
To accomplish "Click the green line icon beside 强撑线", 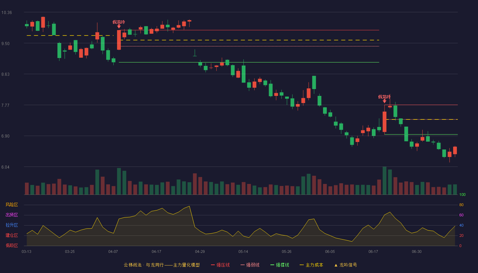I will point(272,265).
